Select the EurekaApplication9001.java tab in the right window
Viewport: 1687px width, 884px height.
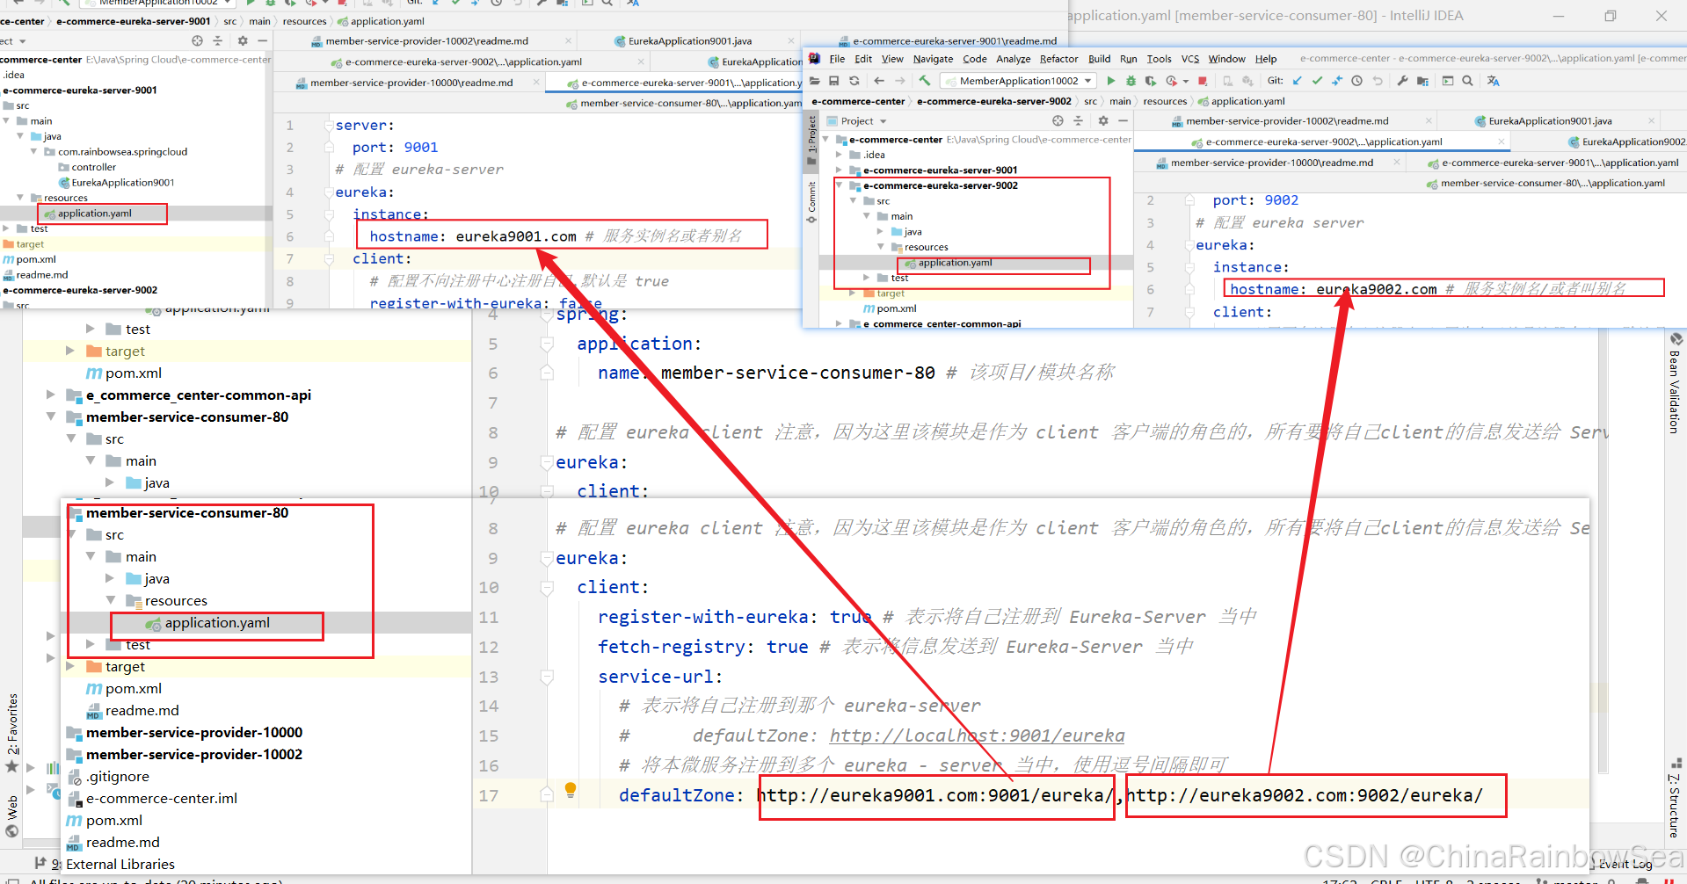click(x=1550, y=121)
